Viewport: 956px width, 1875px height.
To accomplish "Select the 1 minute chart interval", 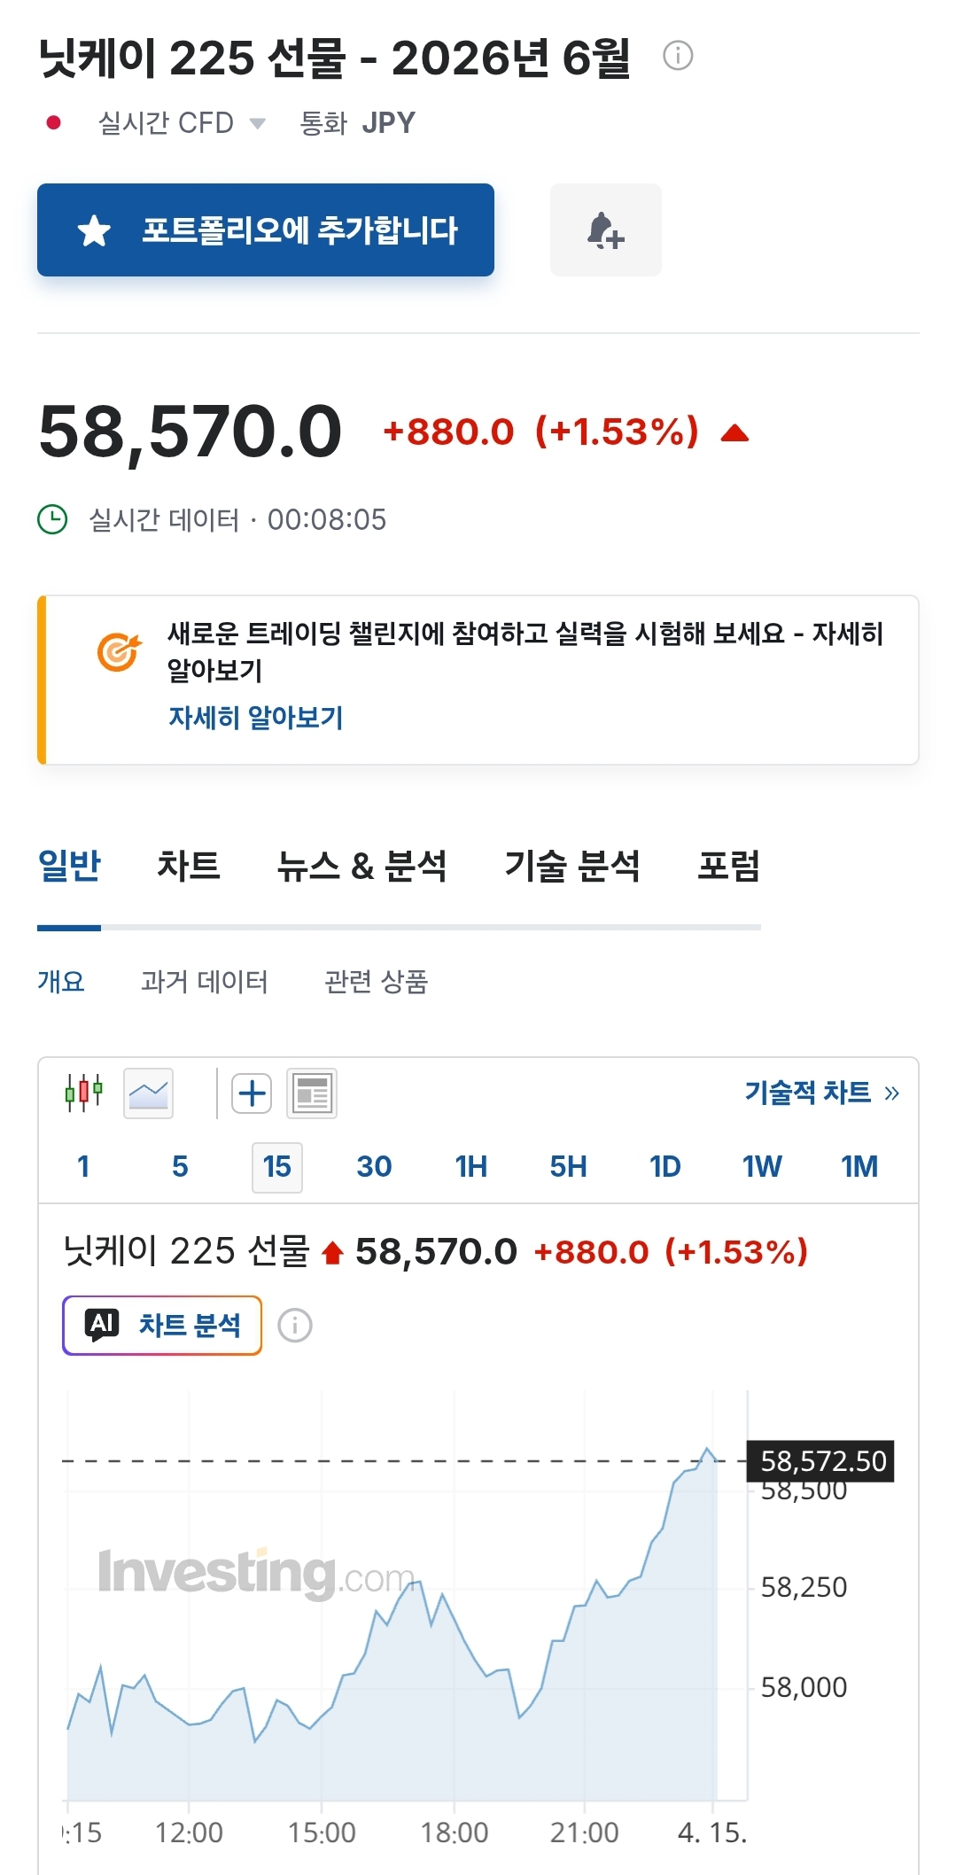I will point(83,1167).
